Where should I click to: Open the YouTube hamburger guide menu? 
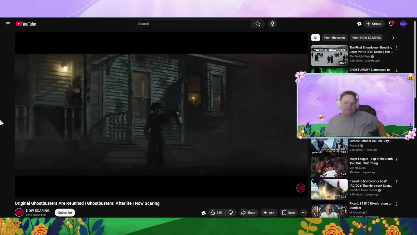pyautogui.click(x=8, y=24)
